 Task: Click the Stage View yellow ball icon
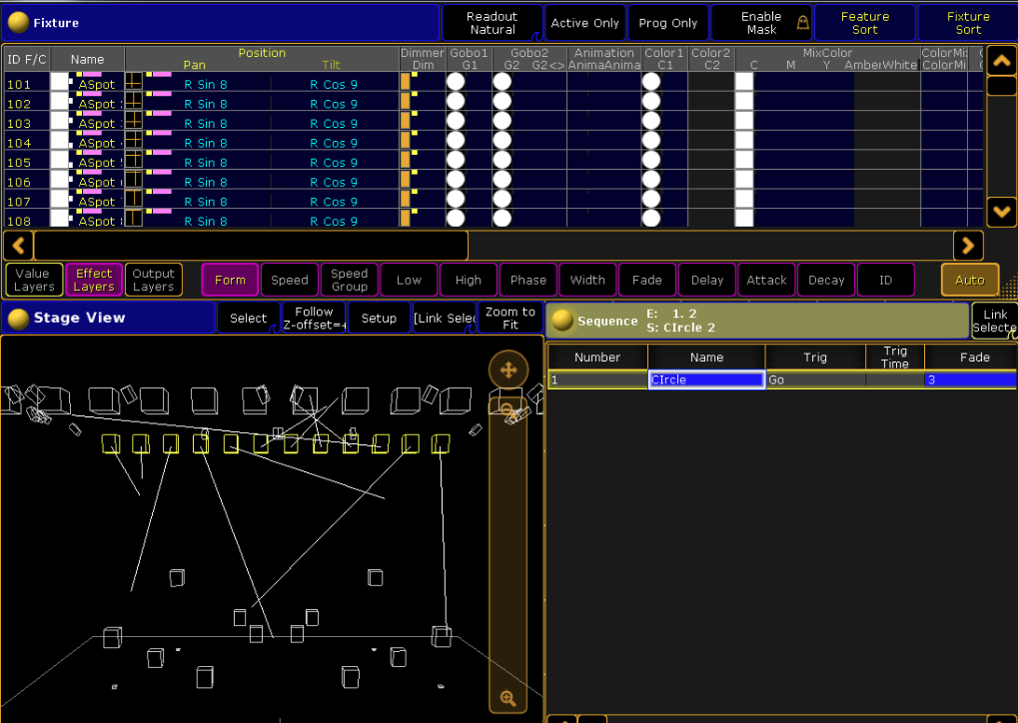tap(18, 319)
